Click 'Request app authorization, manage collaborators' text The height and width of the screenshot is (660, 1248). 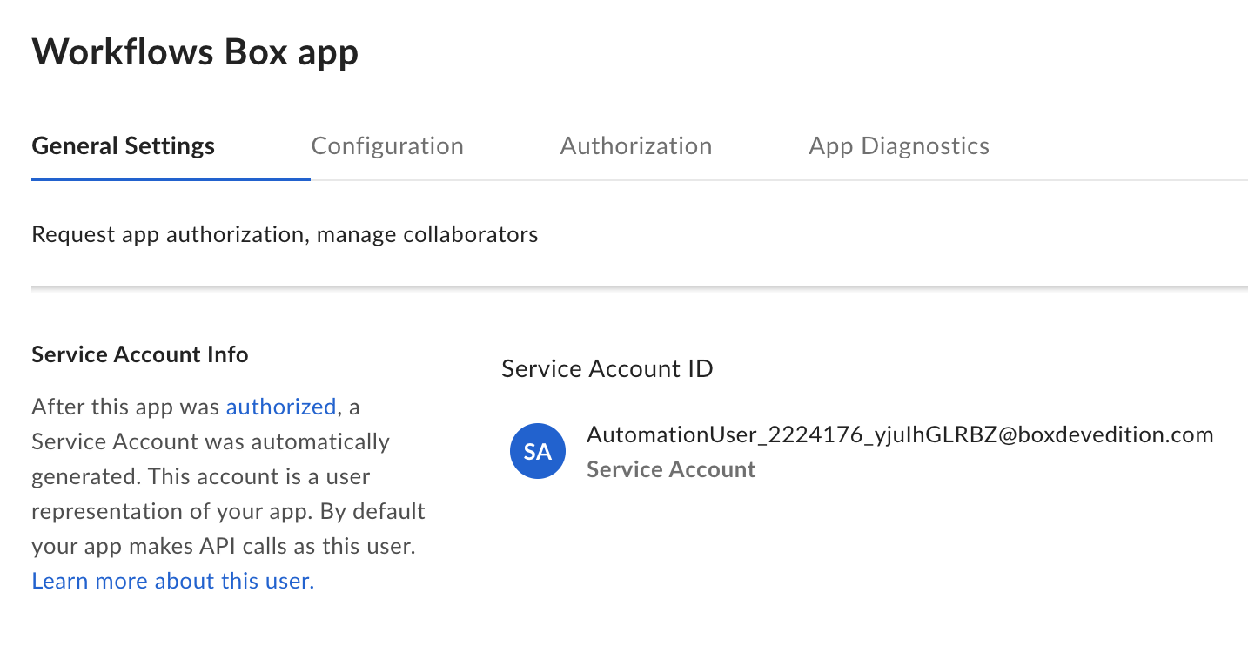285,234
